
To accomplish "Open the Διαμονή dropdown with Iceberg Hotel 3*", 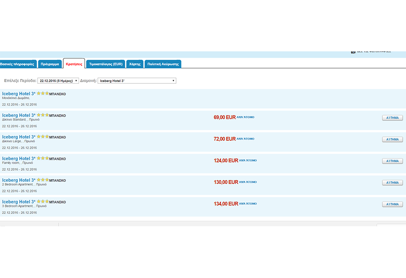I will [137, 81].
